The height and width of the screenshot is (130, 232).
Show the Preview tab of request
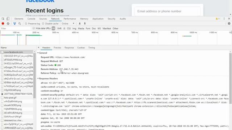[57, 48]
